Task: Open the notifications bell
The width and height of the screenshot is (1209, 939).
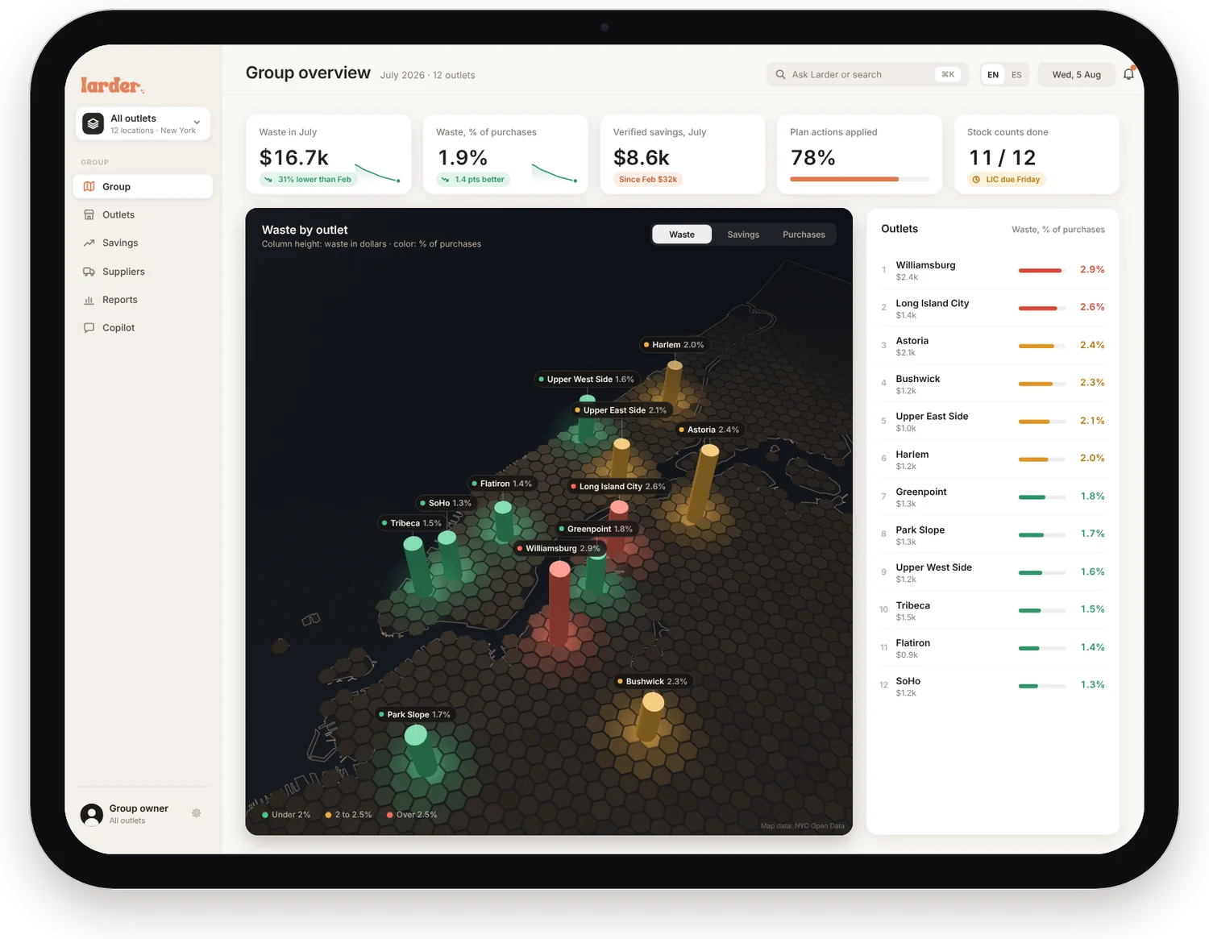Action: (x=1128, y=74)
